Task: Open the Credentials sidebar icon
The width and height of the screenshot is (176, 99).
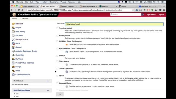Action: click(x=13, y=55)
